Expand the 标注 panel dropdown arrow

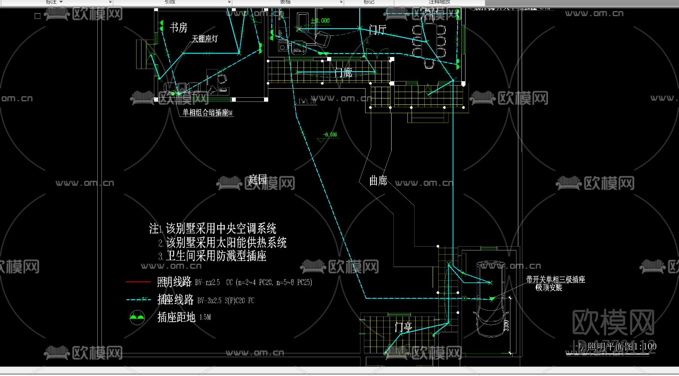pyautogui.click(x=61, y=2)
